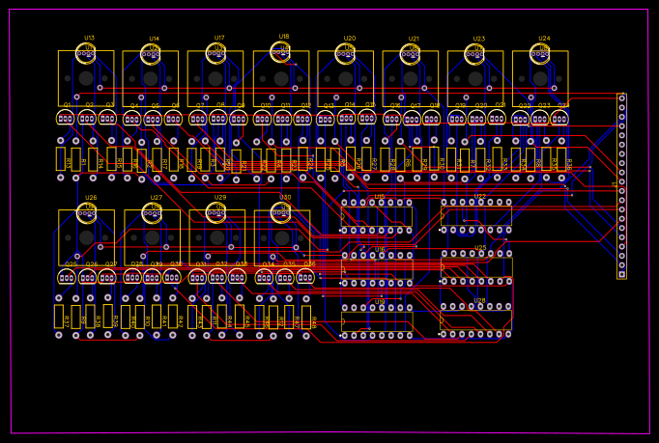Viewport: 659px width, 443px height.
Task: Select the pin header connector on right
Action: point(621,186)
